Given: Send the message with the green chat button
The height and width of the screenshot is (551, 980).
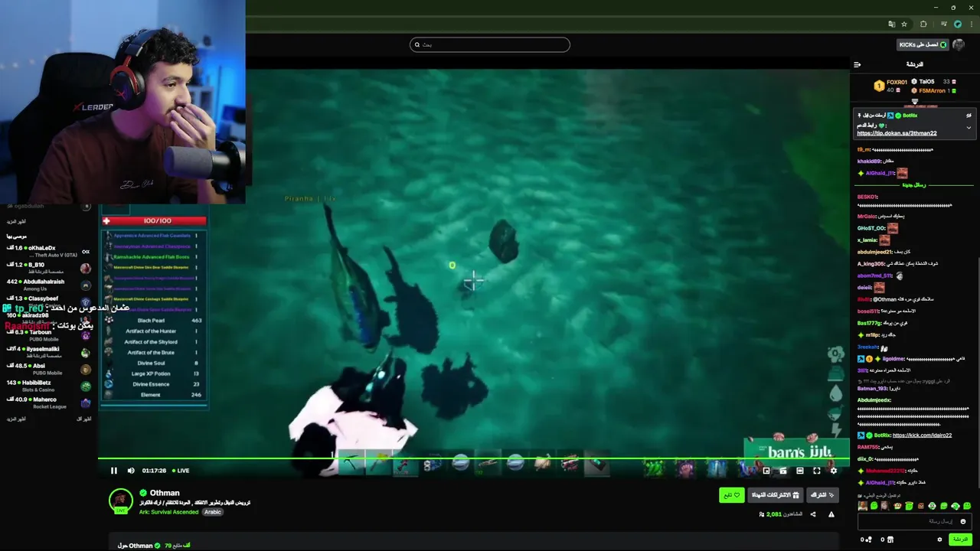Looking at the screenshot, I should coord(960,540).
